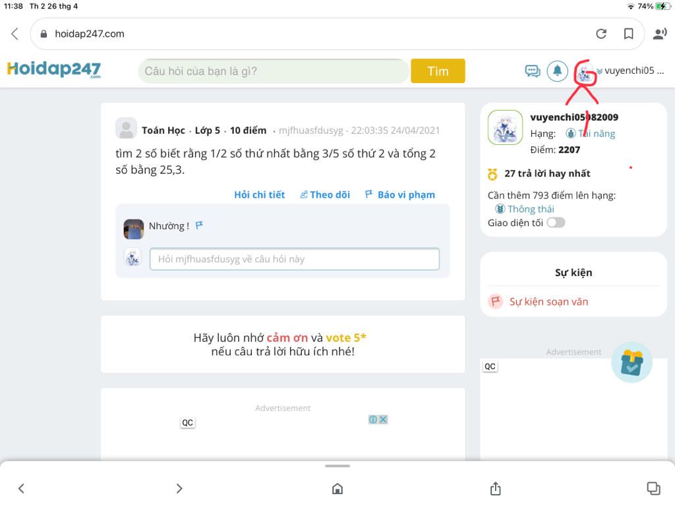Screen dimensions: 675x506
Task: Tap the browser home icon
Action: (x=337, y=488)
